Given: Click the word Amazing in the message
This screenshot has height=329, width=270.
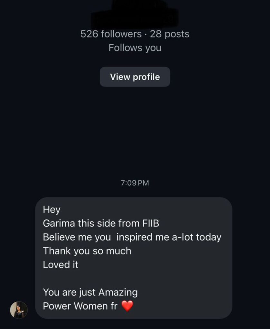Looking at the screenshot, I should pos(118,292).
